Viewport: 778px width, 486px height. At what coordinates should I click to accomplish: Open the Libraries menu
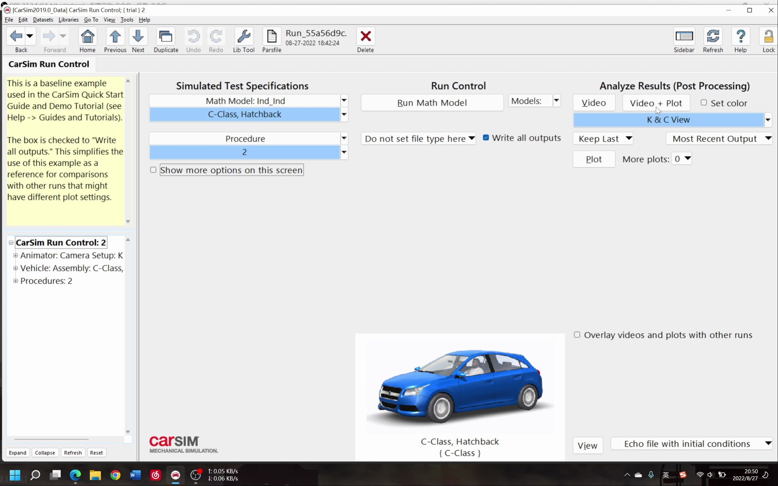68,20
